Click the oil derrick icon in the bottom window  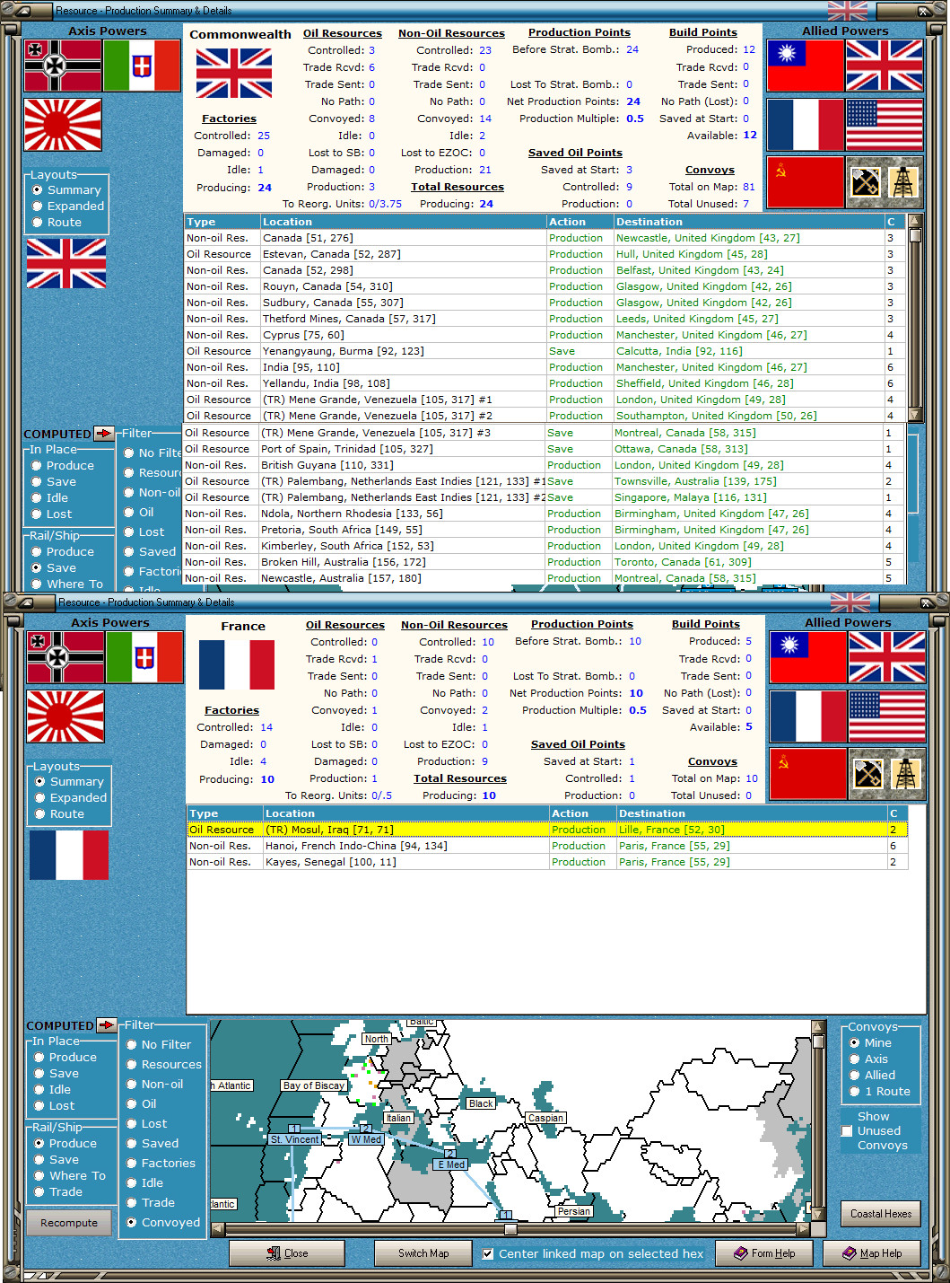tap(906, 774)
